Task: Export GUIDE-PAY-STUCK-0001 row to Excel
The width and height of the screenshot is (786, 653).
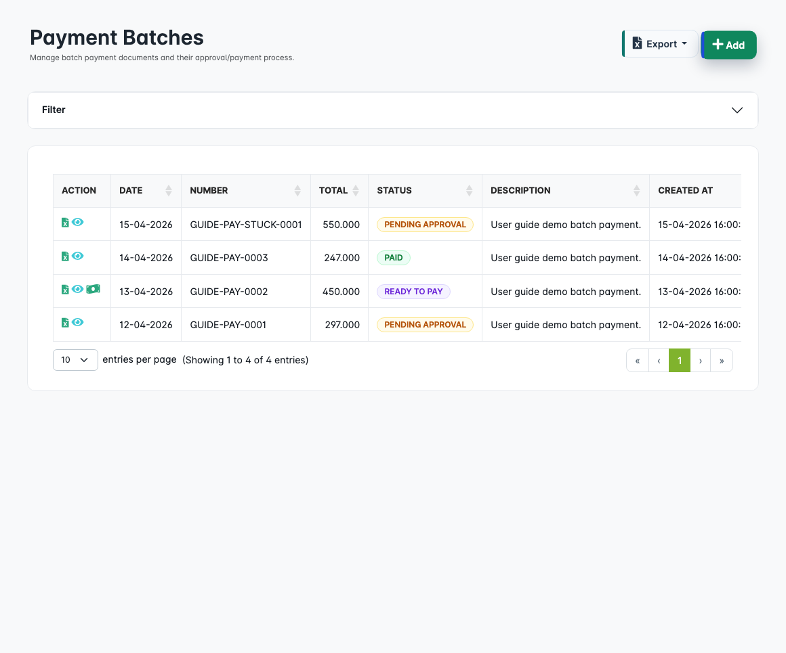Action: tap(65, 222)
